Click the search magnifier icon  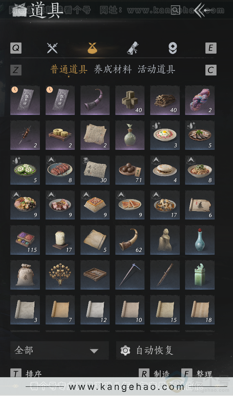pos(175,10)
